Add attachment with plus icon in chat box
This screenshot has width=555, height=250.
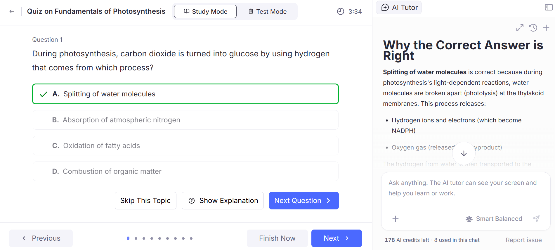point(396,219)
